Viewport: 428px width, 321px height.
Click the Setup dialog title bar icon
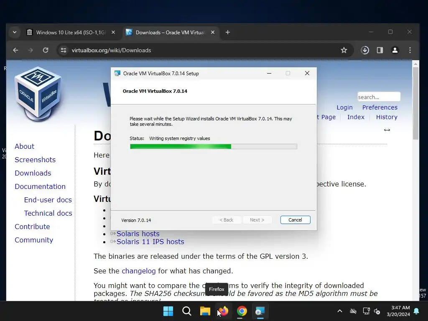(117, 74)
